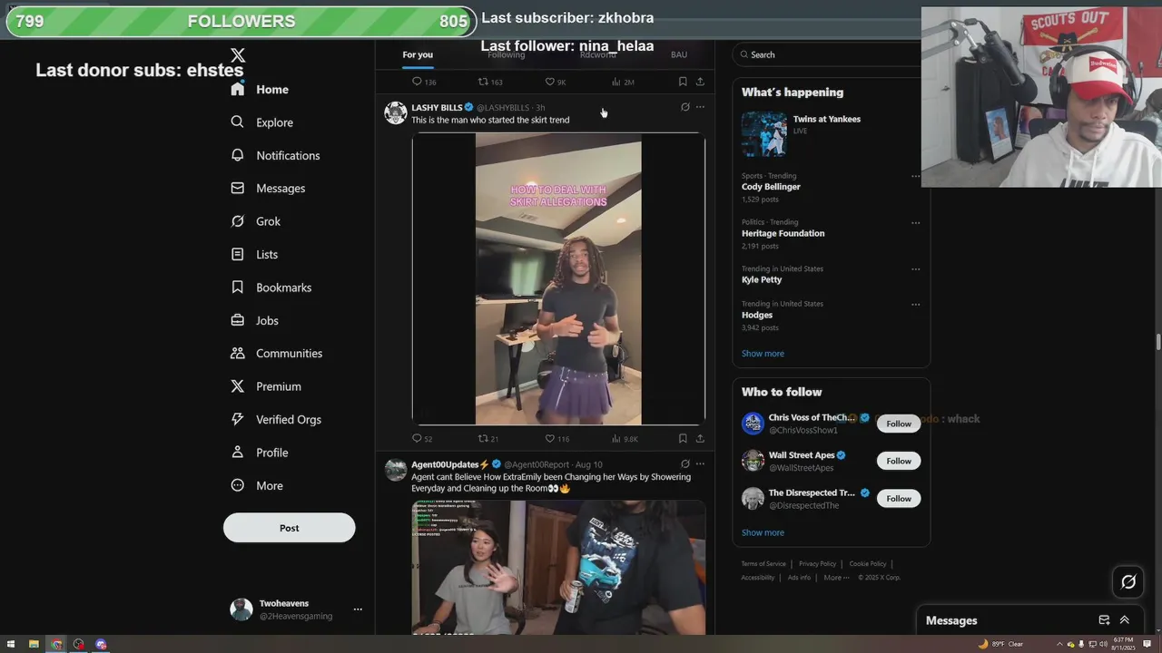Open Communities in the sidebar
Viewport: 1162px width, 653px height.
(276, 354)
